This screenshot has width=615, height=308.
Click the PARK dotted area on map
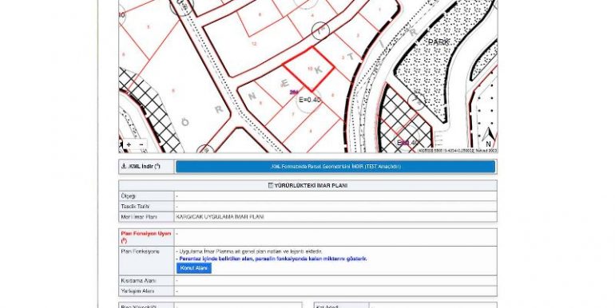(438, 41)
